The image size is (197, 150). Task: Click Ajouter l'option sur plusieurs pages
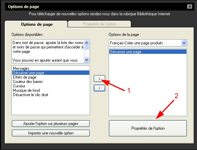coord(51,124)
